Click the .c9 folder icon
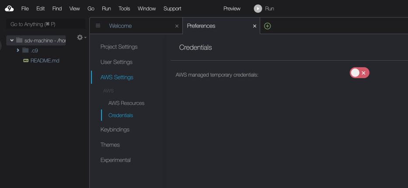 coord(25,50)
